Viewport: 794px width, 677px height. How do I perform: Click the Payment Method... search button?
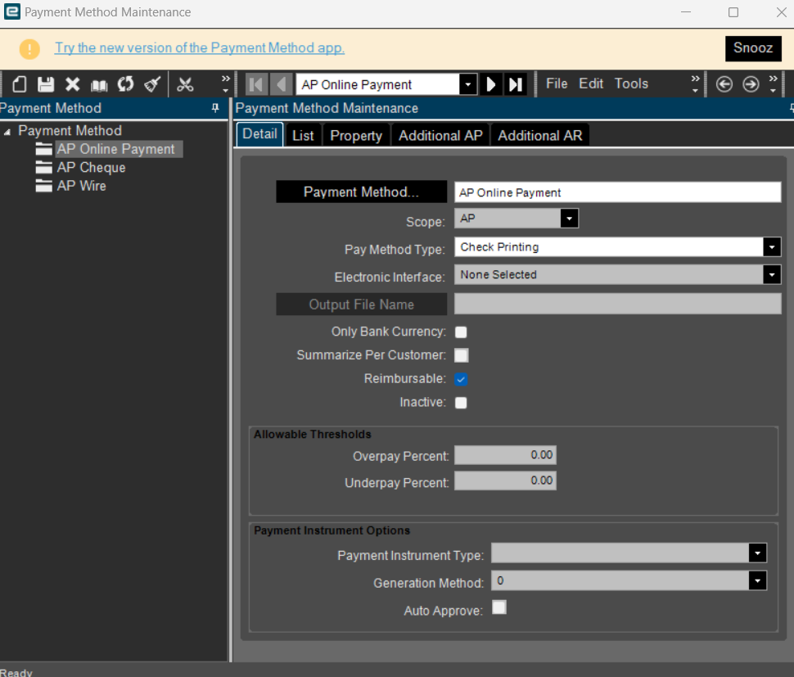[361, 192]
